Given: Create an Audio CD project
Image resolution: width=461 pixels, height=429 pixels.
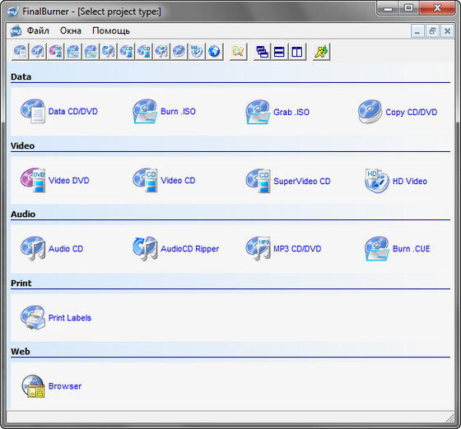Looking at the screenshot, I should (52, 248).
